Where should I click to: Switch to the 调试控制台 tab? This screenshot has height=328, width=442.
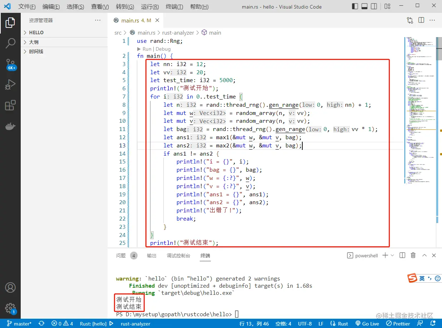click(179, 256)
